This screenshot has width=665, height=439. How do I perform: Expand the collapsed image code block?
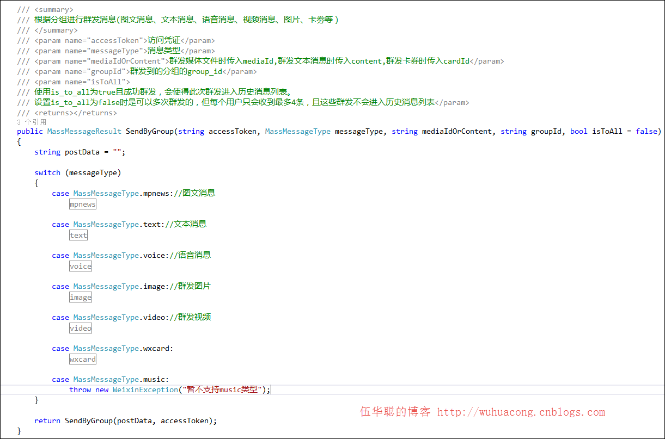click(81, 297)
